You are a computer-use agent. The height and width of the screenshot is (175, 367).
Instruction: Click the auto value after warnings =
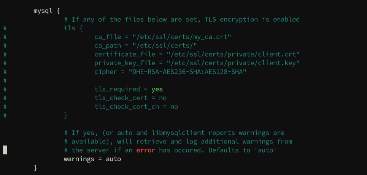[113, 159]
